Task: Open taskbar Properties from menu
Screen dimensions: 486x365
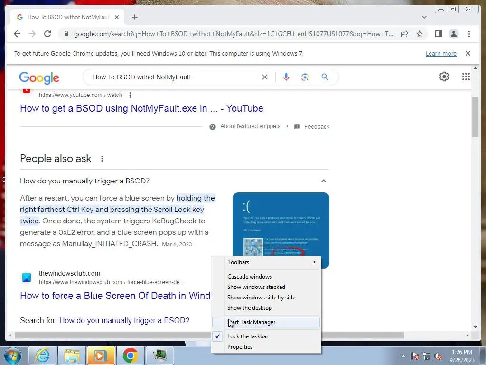Action: coord(266,347)
